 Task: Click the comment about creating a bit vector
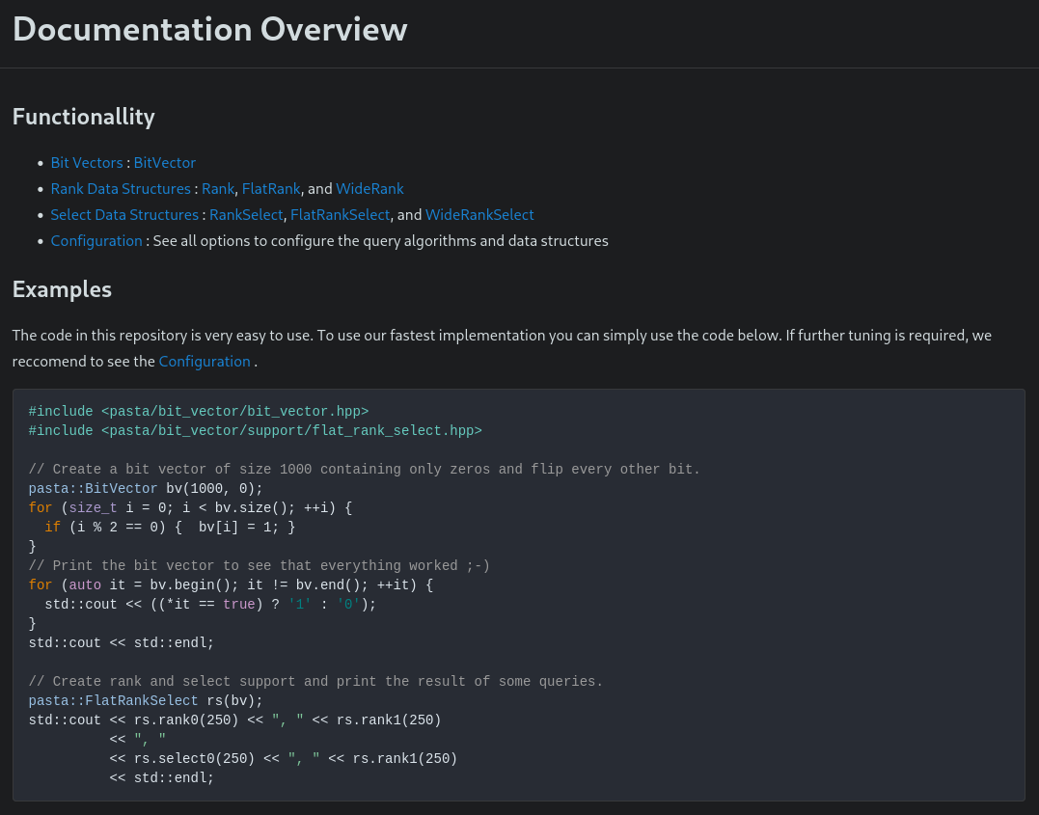pos(365,469)
